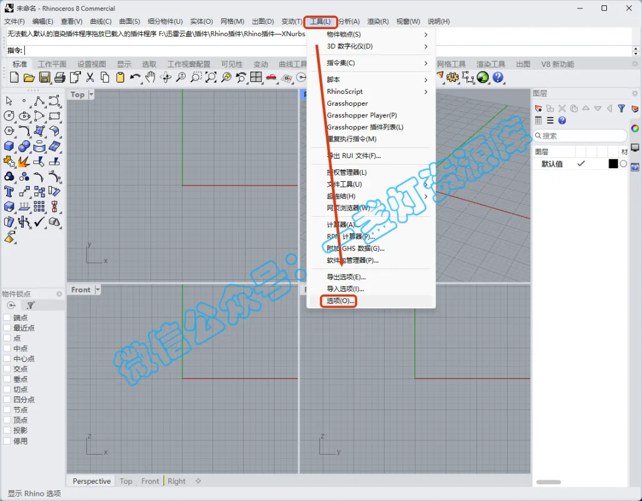Open the color wheel panel icon

click(x=635, y=128)
